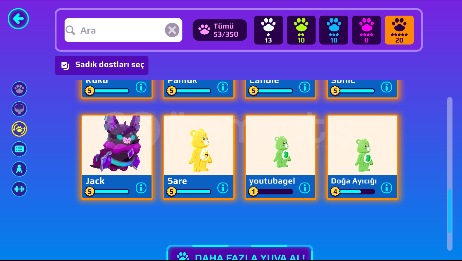Select the Sare yellow bear thumbnail

(199, 145)
